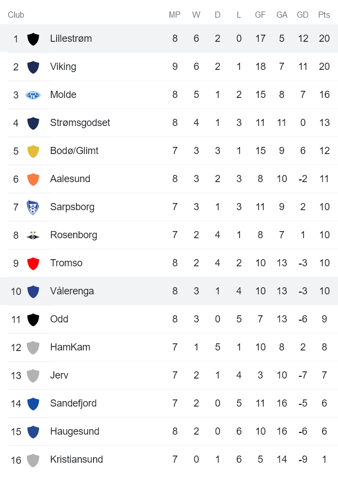Image resolution: width=338 pixels, height=477 pixels.
Task: Sort by the GD column header
Action: click(x=303, y=15)
